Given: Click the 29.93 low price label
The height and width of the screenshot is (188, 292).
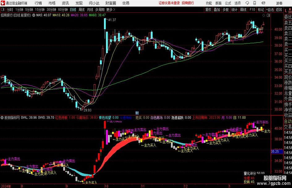Looking at the screenshot, I should (87, 110).
